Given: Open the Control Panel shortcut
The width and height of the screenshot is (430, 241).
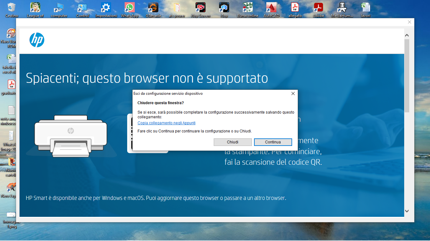Looking at the screenshot, I should point(82,7).
